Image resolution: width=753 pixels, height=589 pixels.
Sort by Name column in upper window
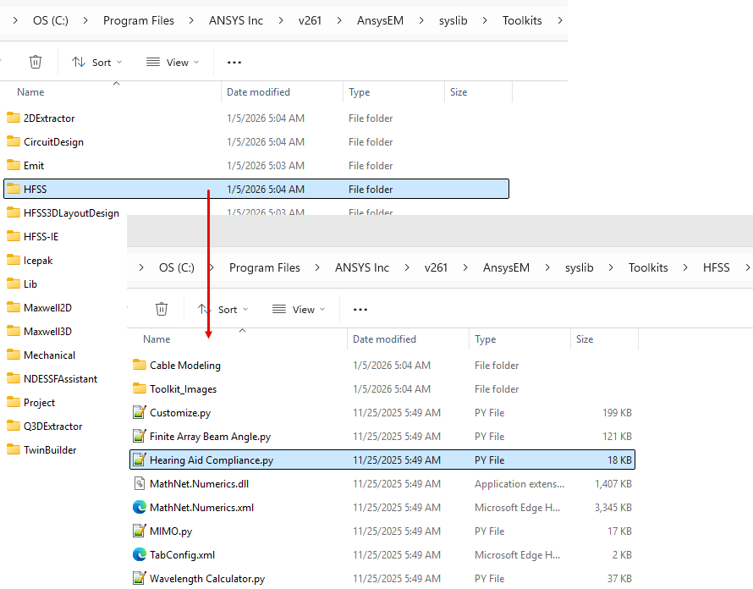coord(30,91)
